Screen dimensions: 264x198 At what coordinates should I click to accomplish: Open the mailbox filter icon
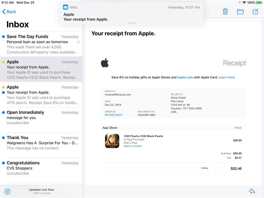pos(7,191)
